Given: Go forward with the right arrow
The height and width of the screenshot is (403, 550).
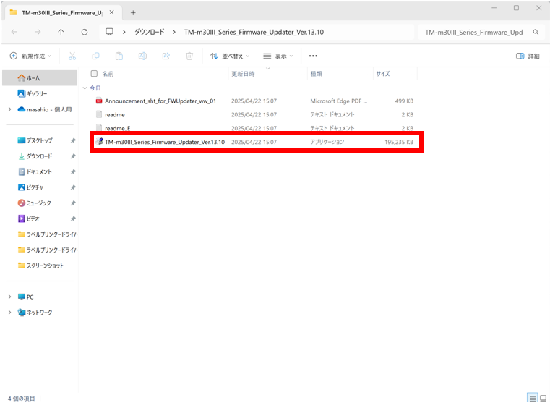Looking at the screenshot, I should (x=38, y=32).
